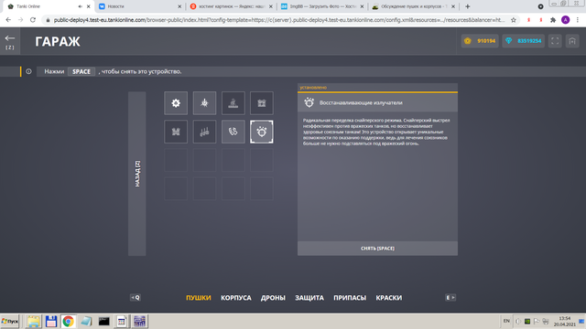Viewport: 586px width, 329px height.
Task: Open the ПРИПАСЫ tab
Action: pyautogui.click(x=350, y=298)
